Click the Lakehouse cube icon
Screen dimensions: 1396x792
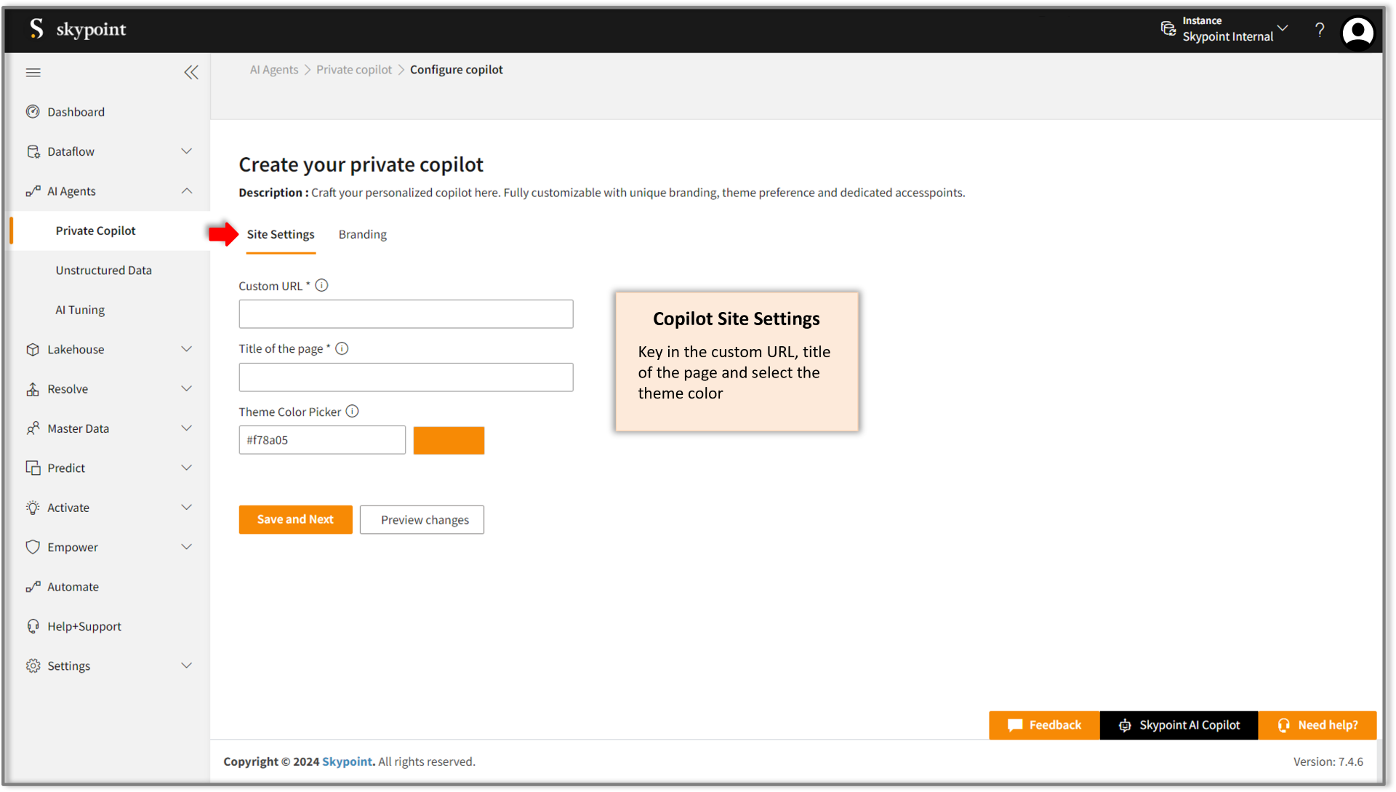click(x=33, y=349)
